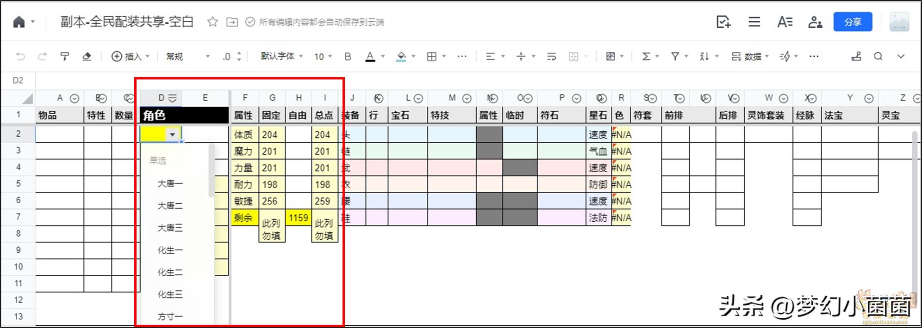Expand the home icon dropdown arrow

click(33, 22)
